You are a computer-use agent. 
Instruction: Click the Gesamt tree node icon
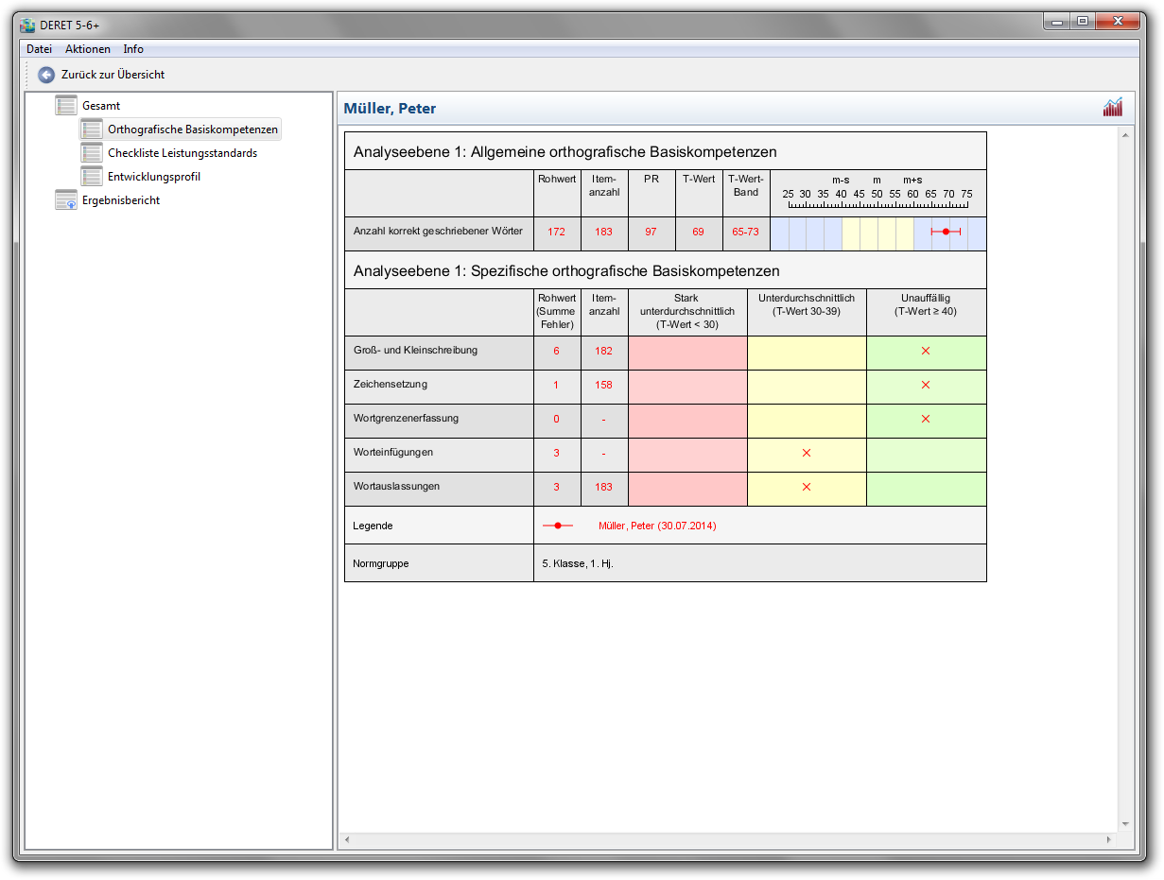point(66,106)
